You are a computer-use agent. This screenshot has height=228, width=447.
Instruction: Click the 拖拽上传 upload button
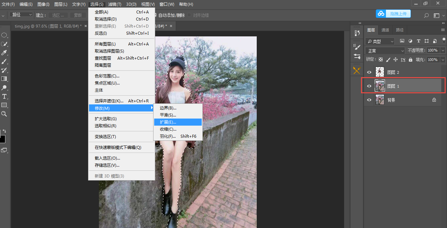click(x=393, y=13)
